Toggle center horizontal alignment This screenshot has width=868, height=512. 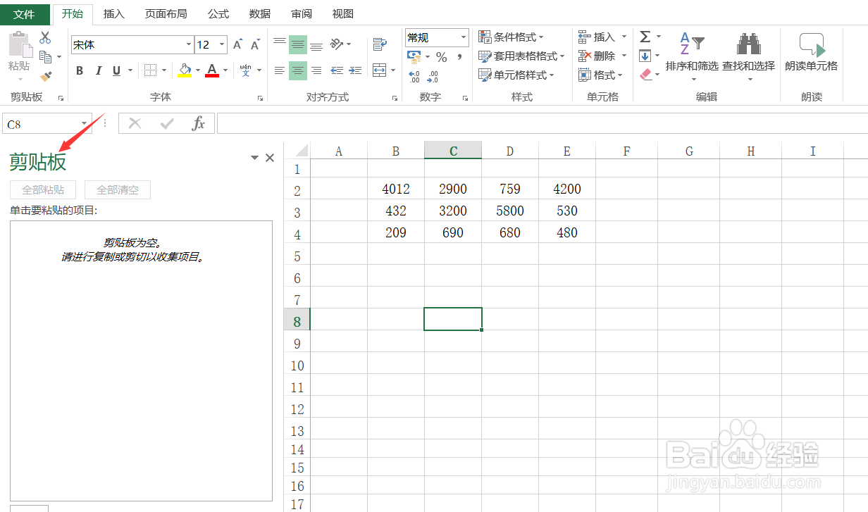pyautogui.click(x=298, y=70)
